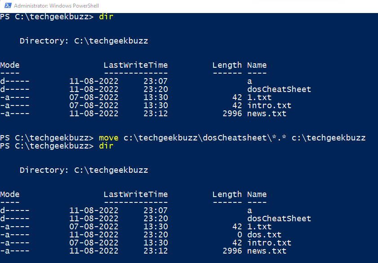
Task: Click the "LastWriteTime" header in the second listing
Action: [x=136, y=194]
